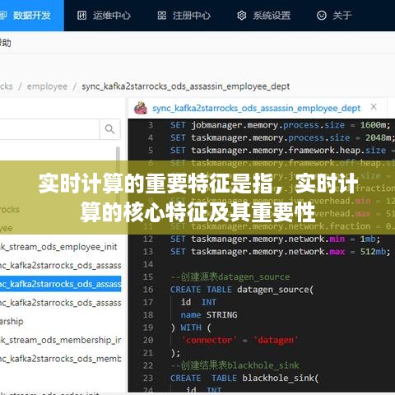Select the kafka2starrocks_ods_memb tree item
The width and height of the screenshot is (395, 395).
click(x=60, y=359)
